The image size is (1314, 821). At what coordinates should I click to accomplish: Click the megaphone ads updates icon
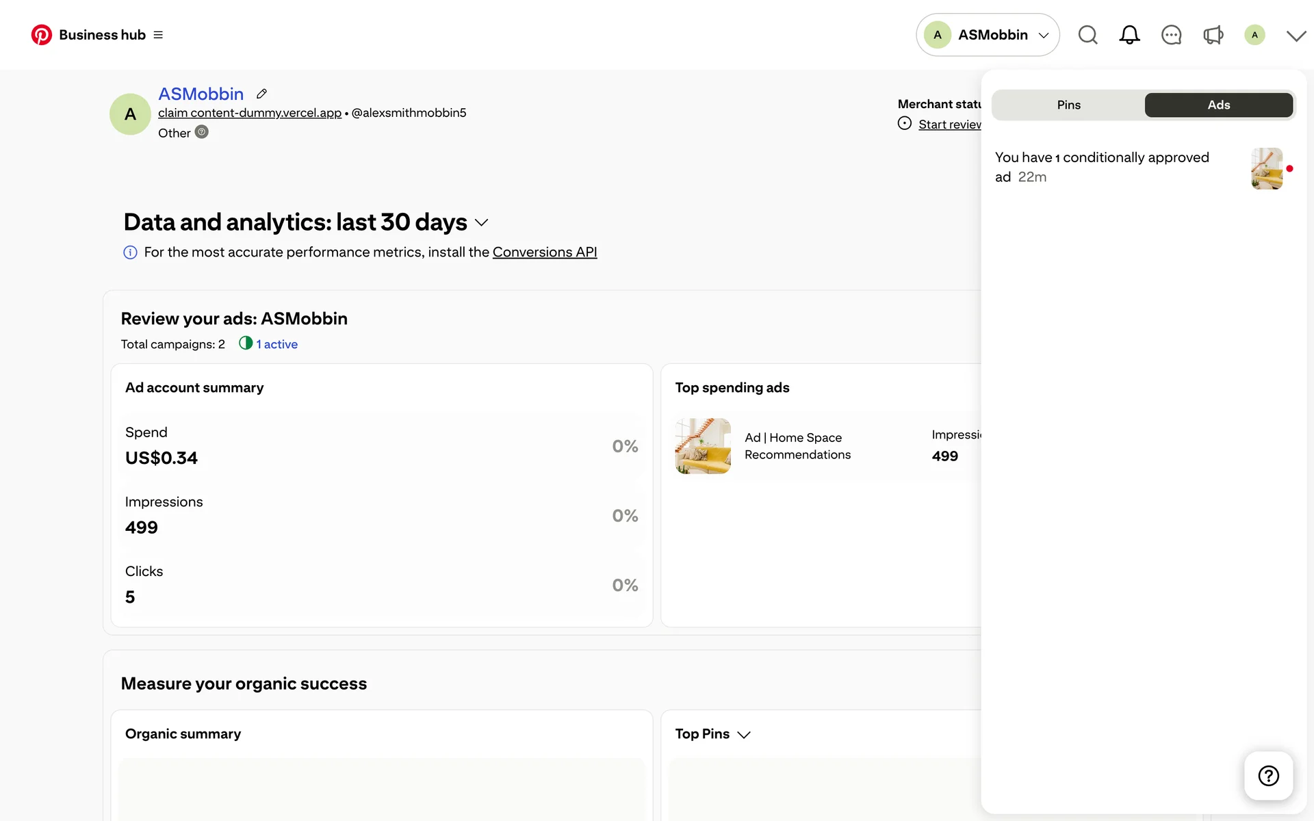1213,35
